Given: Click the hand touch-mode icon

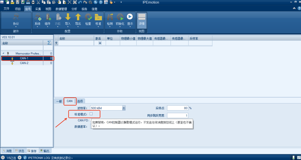Looking at the screenshot, I should click(111, 2).
